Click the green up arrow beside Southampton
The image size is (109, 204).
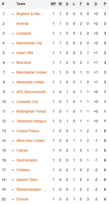[x=13, y=161]
